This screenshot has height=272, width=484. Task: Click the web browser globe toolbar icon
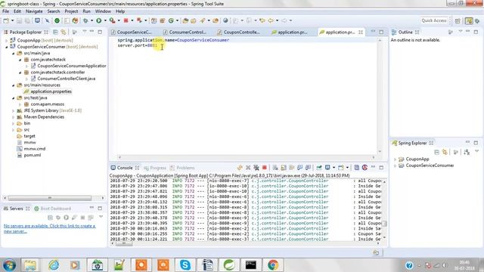225,20
